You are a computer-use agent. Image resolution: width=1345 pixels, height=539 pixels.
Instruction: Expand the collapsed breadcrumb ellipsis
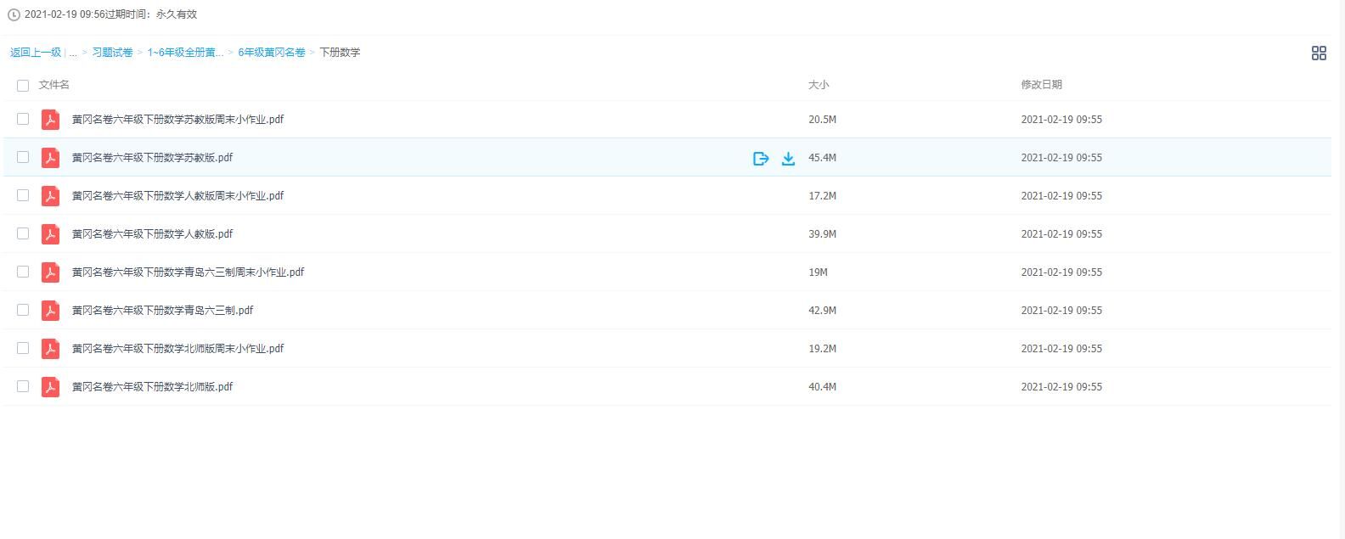click(73, 53)
